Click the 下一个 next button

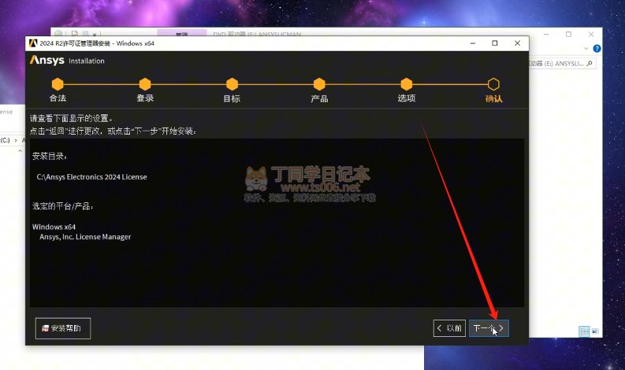(x=489, y=328)
